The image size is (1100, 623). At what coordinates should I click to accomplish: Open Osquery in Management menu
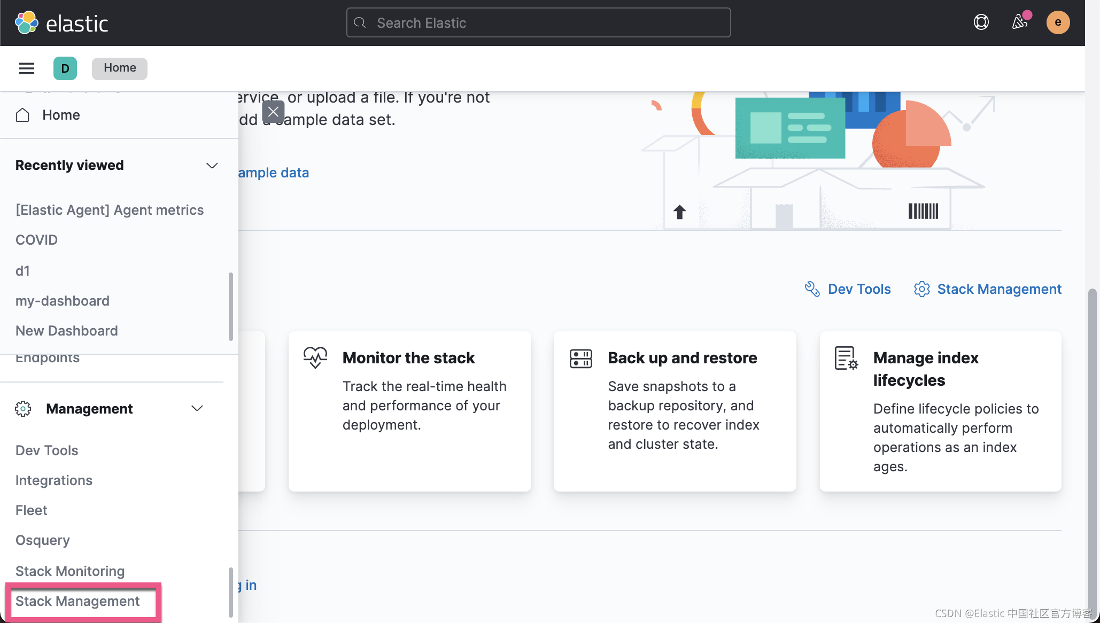coord(43,540)
